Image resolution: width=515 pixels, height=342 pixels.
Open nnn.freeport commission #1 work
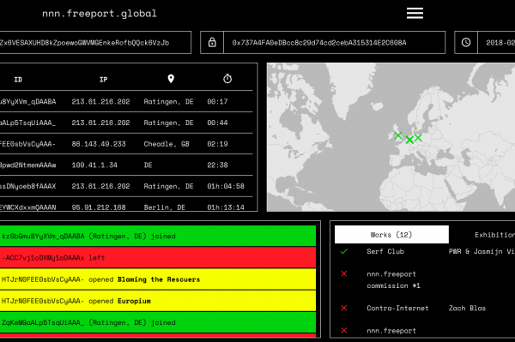[393, 279]
